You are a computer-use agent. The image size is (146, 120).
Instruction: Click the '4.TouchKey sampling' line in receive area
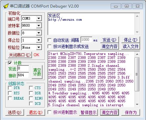[89, 93]
